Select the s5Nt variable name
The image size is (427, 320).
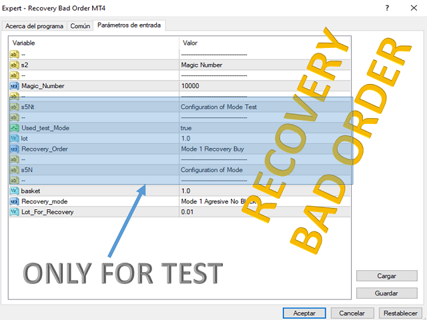point(28,107)
